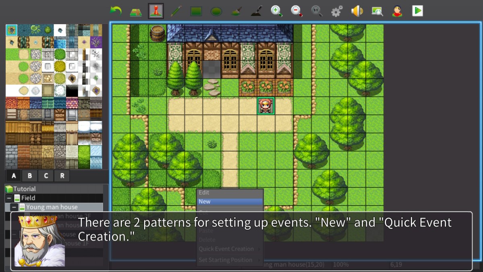Select the Pencil drawing tool
483x272 pixels.
pyautogui.click(x=176, y=11)
